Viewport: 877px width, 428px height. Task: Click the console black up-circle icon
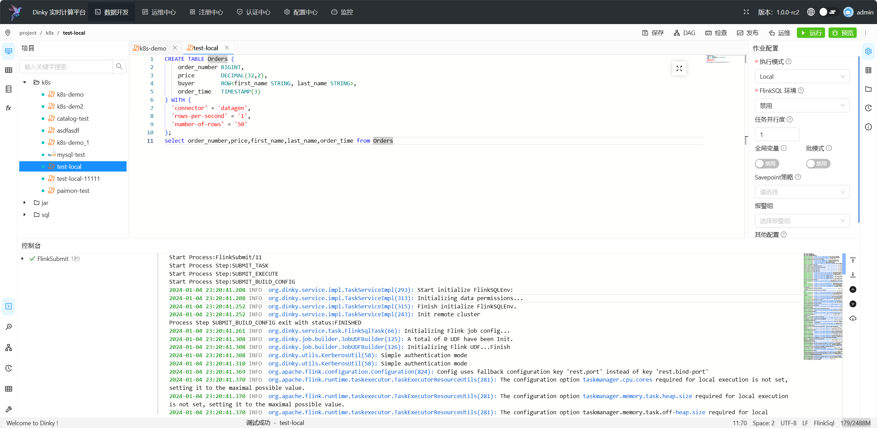tap(853, 289)
